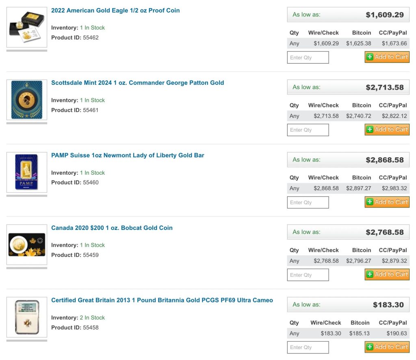
Task: Click the PCGS Britannia Gold coin thumbnail
Action: [27, 317]
